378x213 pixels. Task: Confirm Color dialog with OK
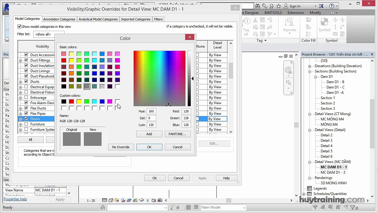pyautogui.click(x=149, y=147)
